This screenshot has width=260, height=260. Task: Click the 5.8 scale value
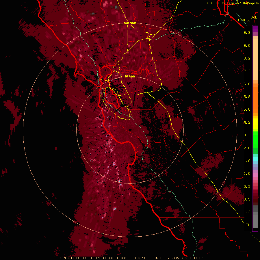tap(247, 97)
